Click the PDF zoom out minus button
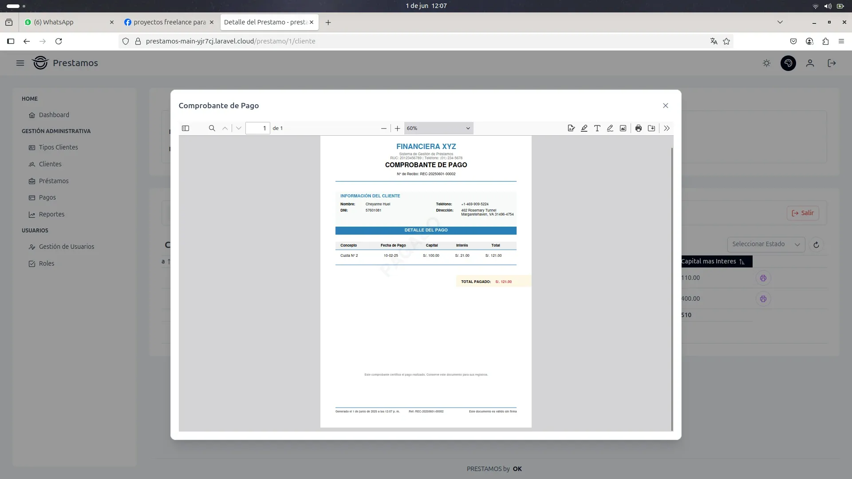 pyautogui.click(x=383, y=128)
